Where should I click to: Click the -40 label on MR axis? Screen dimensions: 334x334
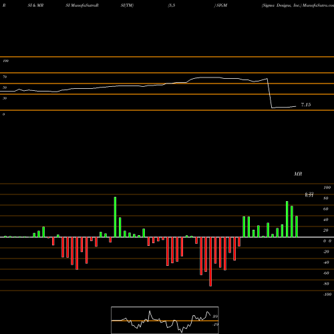click(x=326, y=263)
